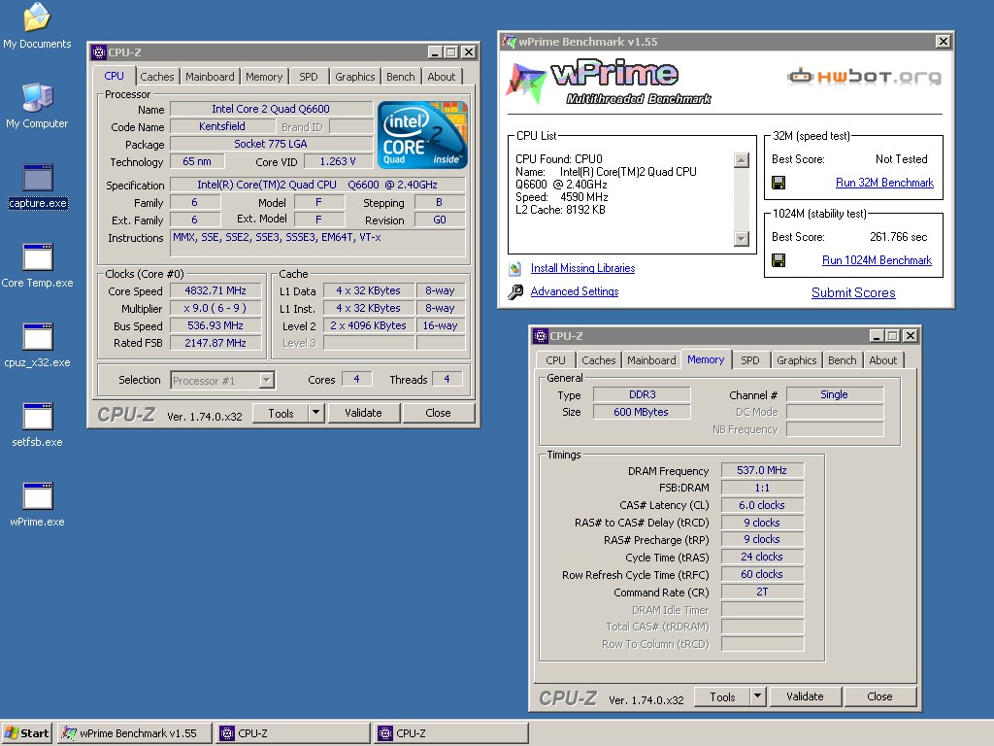Click the Instructions field listing MMX, SSE

coord(317,244)
